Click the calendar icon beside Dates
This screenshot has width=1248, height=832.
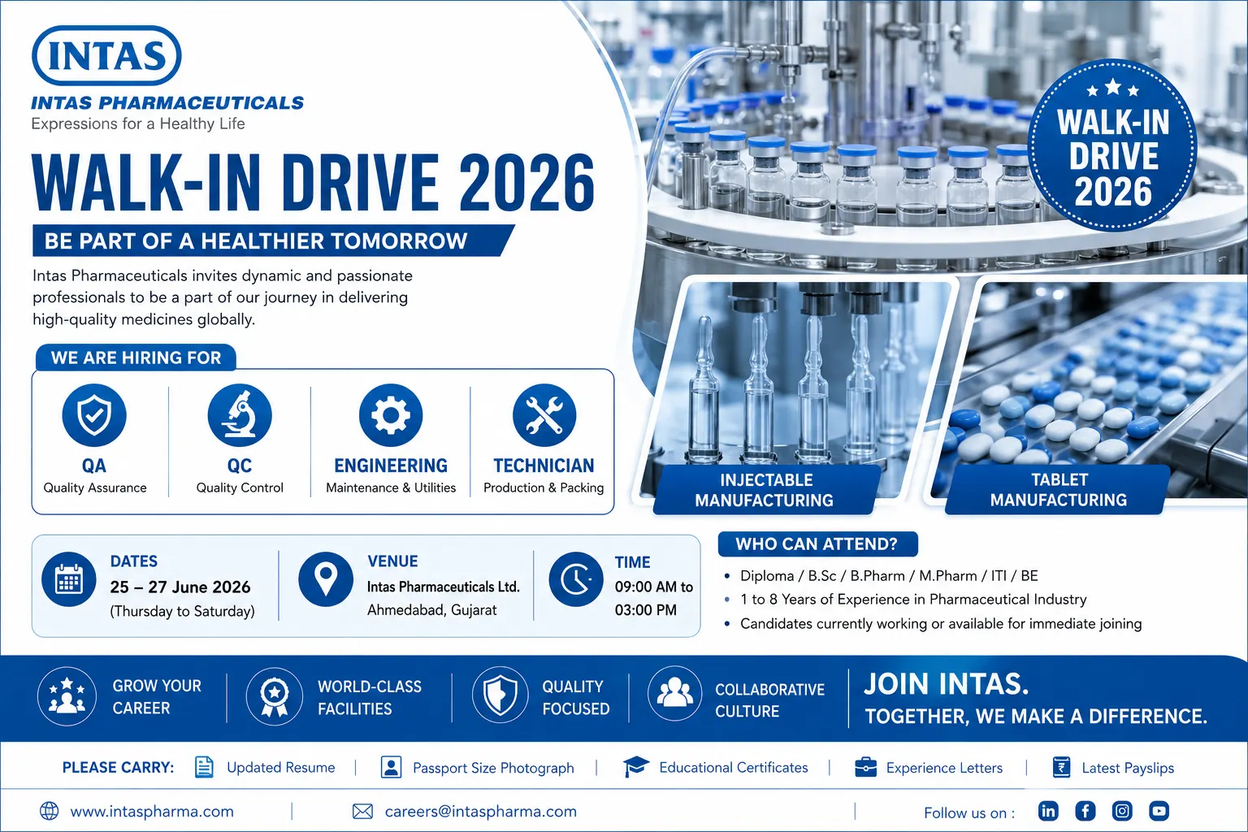(69, 579)
